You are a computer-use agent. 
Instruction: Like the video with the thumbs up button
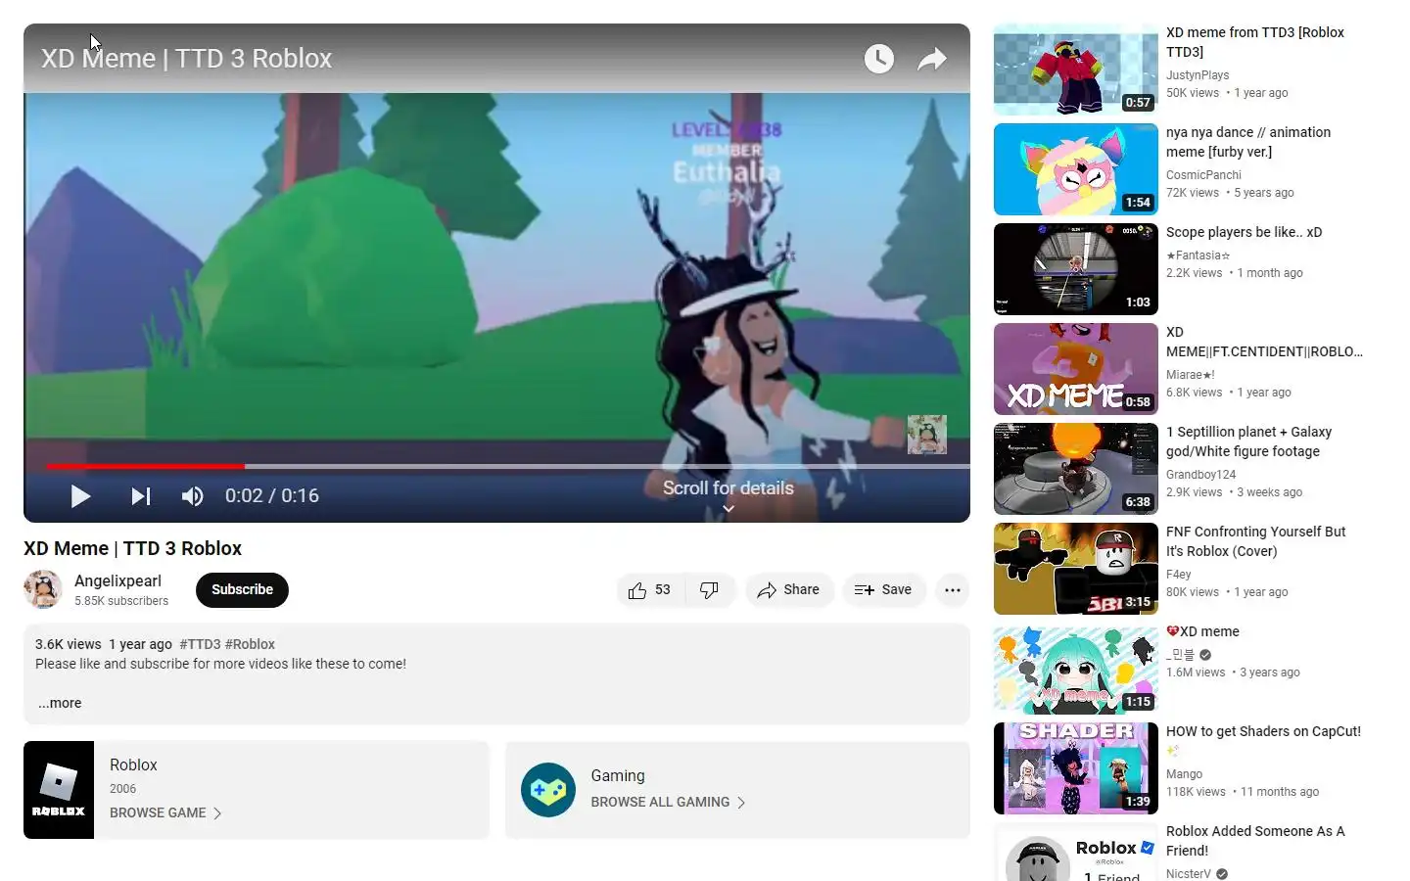coord(649,589)
